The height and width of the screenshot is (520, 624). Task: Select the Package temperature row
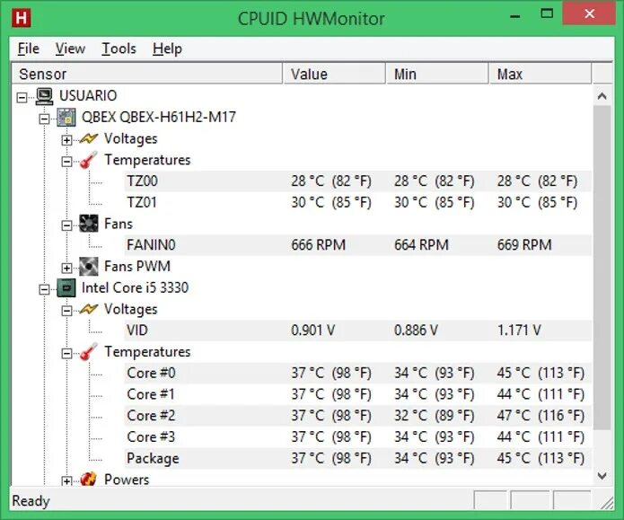(x=357, y=458)
